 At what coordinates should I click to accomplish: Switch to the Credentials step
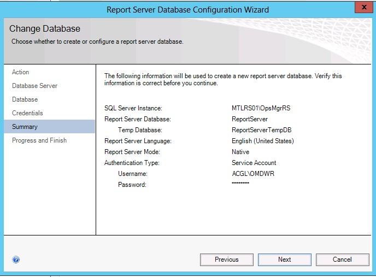pos(27,113)
